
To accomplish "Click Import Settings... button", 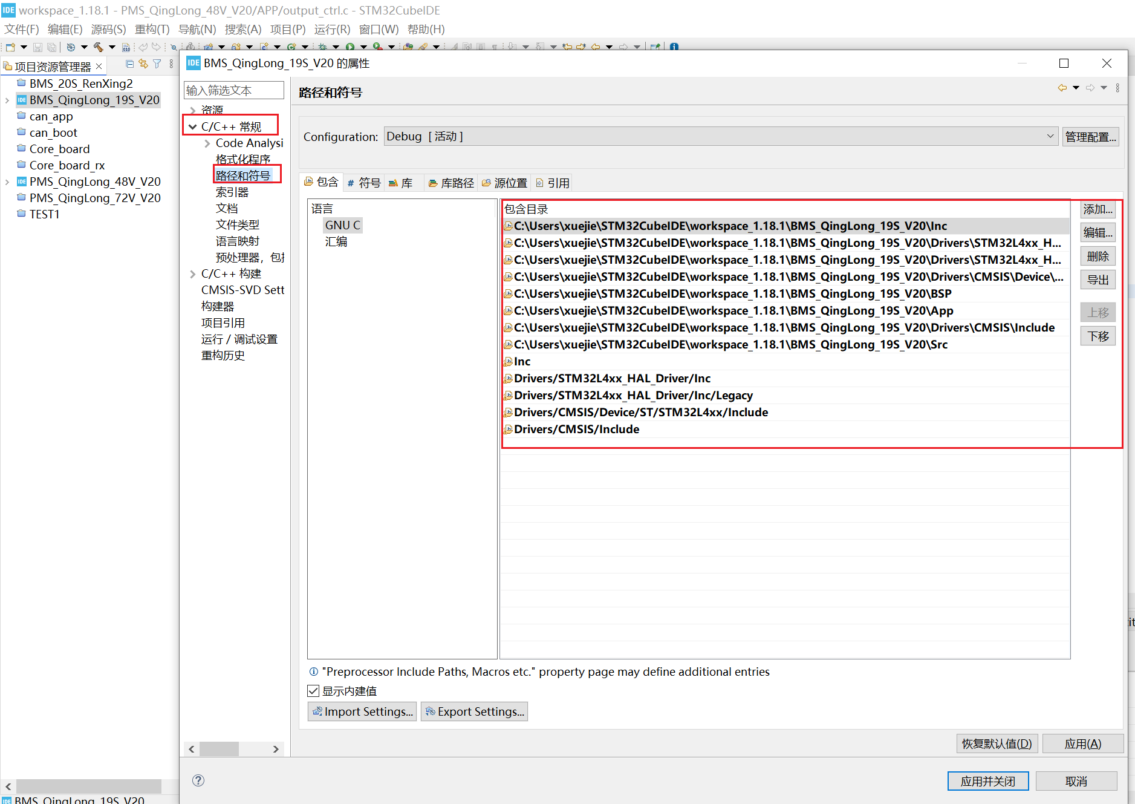I will [x=362, y=711].
